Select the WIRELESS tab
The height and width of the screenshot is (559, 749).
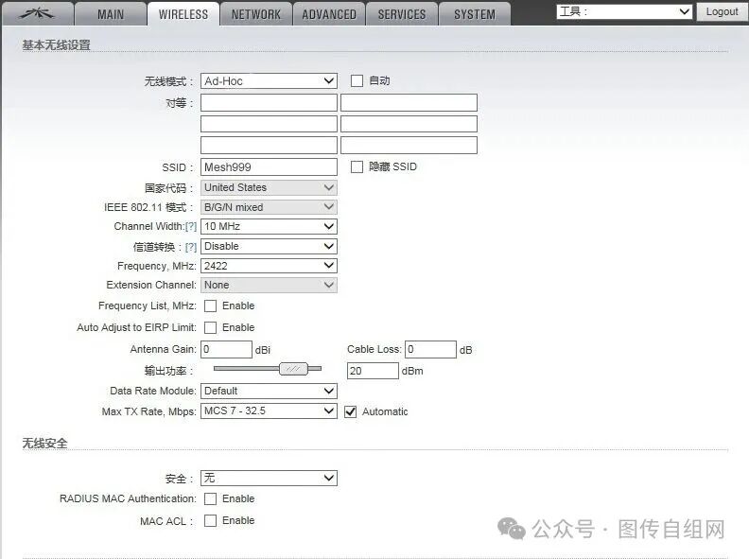click(x=183, y=14)
